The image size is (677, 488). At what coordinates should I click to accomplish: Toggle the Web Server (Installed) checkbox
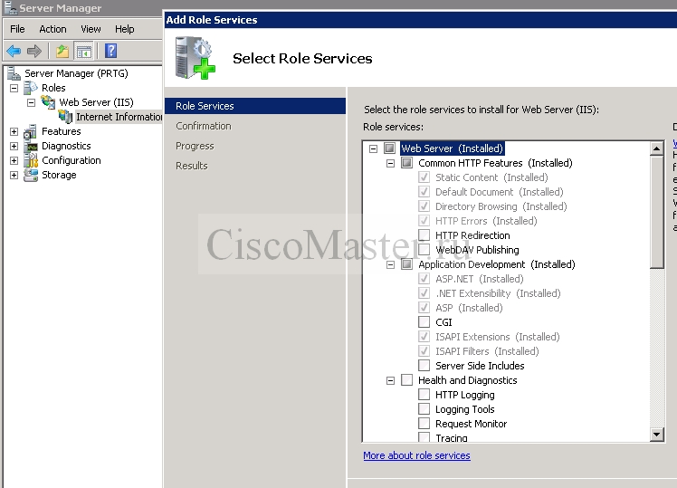point(389,148)
